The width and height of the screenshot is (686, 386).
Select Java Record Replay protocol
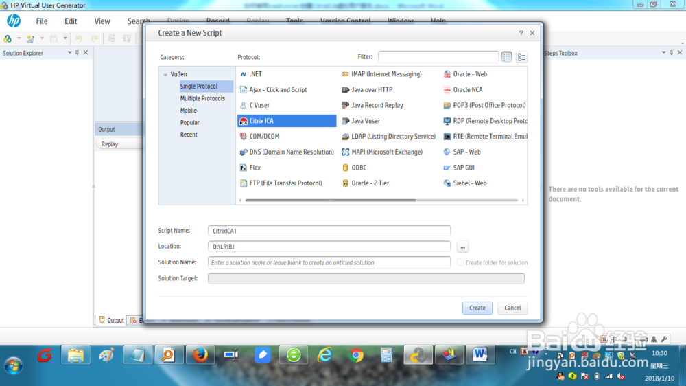click(x=372, y=105)
